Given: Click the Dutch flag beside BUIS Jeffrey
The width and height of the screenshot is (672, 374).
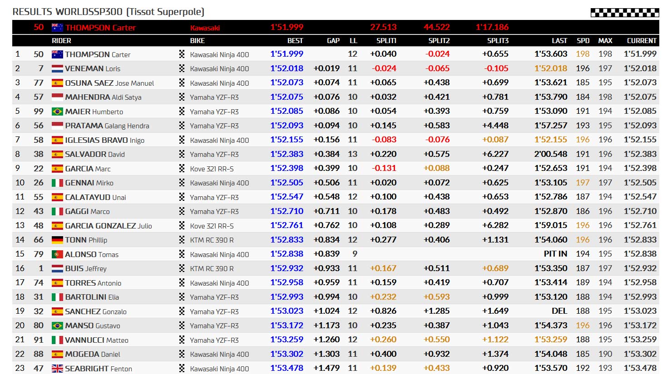Looking at the screenshot, I should (x=57, y=268).
